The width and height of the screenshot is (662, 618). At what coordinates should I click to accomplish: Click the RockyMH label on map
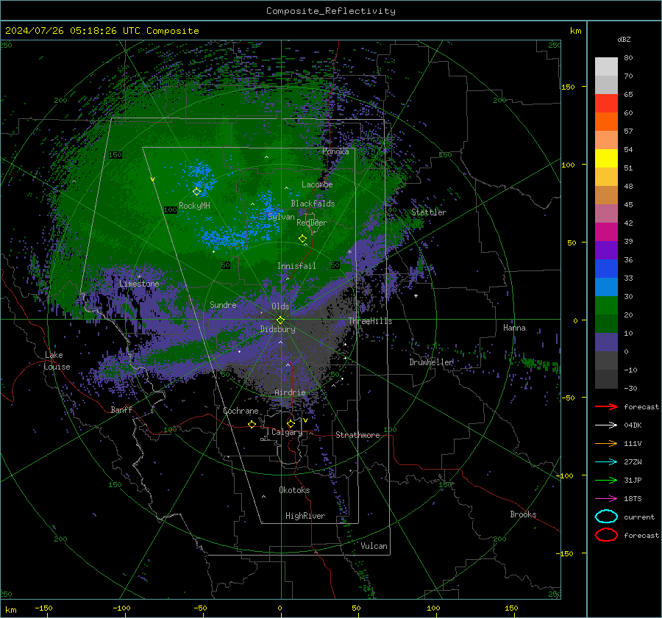pos(194,206)
